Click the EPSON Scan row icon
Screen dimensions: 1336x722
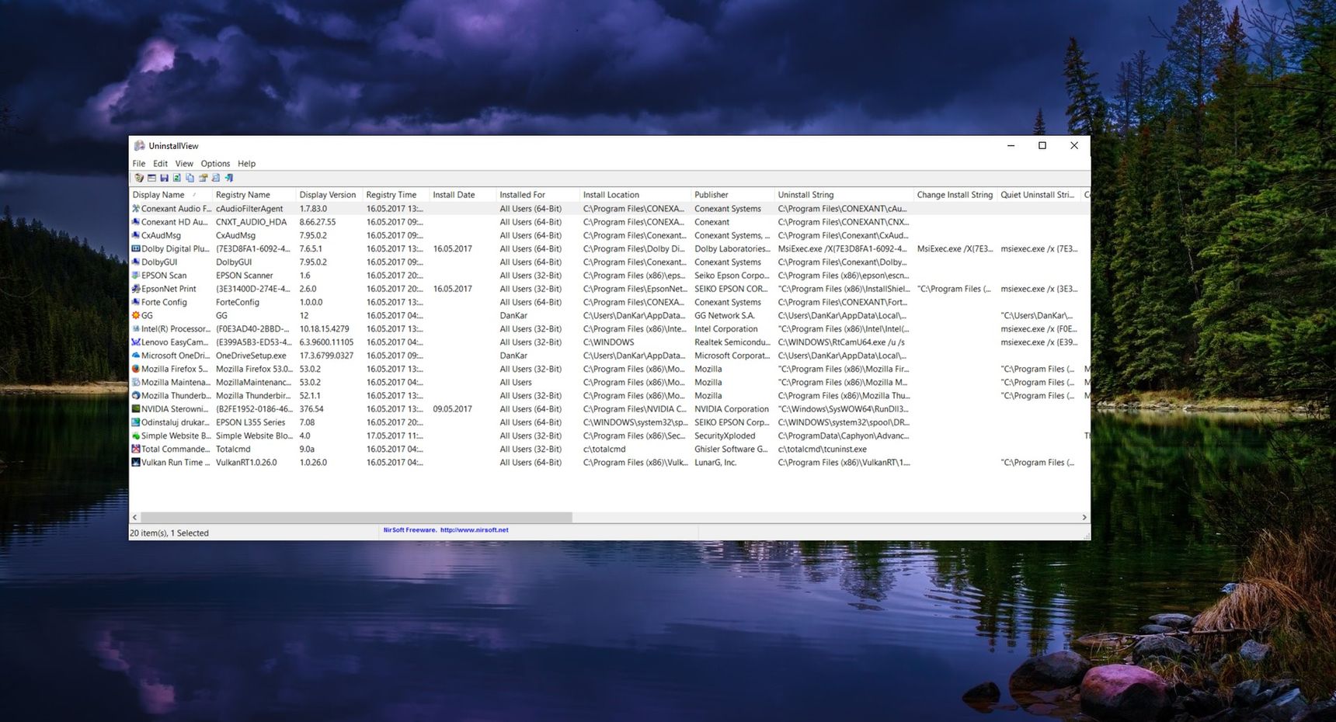click(136, 276)
